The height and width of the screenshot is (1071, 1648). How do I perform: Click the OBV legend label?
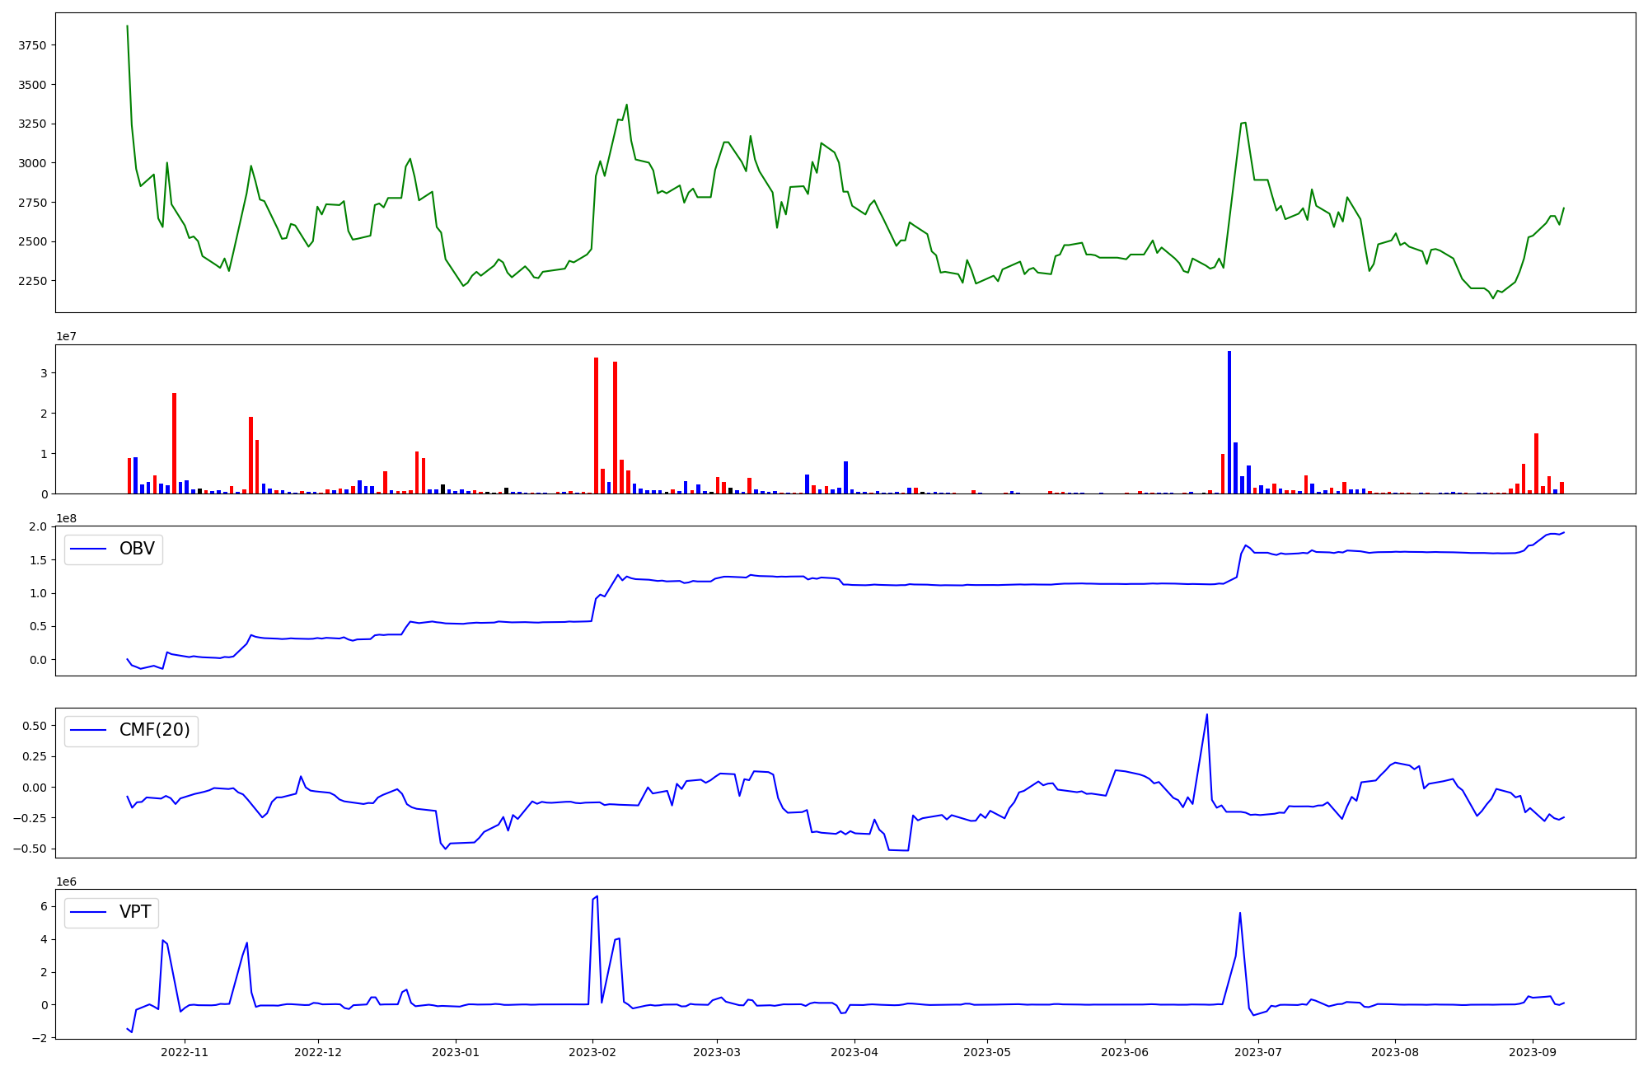(x=137, y=549)
